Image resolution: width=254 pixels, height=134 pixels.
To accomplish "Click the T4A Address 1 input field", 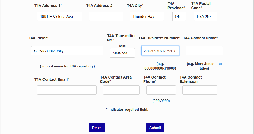I will [60, 17].
